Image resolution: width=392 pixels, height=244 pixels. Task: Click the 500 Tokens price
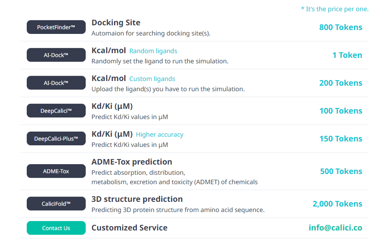tap(341, 171)
